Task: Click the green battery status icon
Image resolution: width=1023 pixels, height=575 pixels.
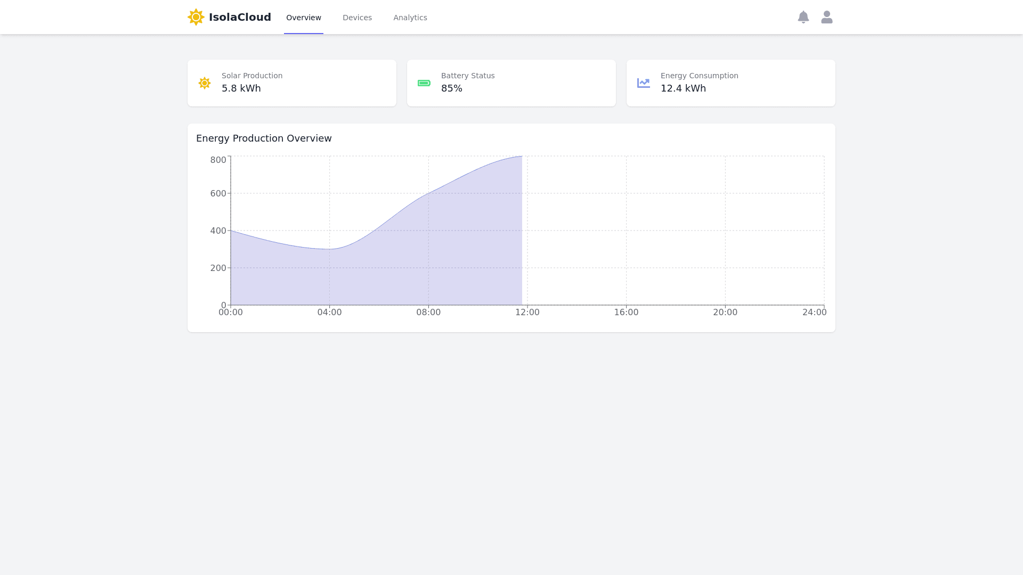Action: point(424,83)
